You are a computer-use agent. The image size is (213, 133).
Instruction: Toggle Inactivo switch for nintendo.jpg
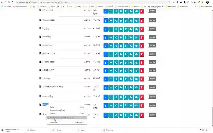152,45
